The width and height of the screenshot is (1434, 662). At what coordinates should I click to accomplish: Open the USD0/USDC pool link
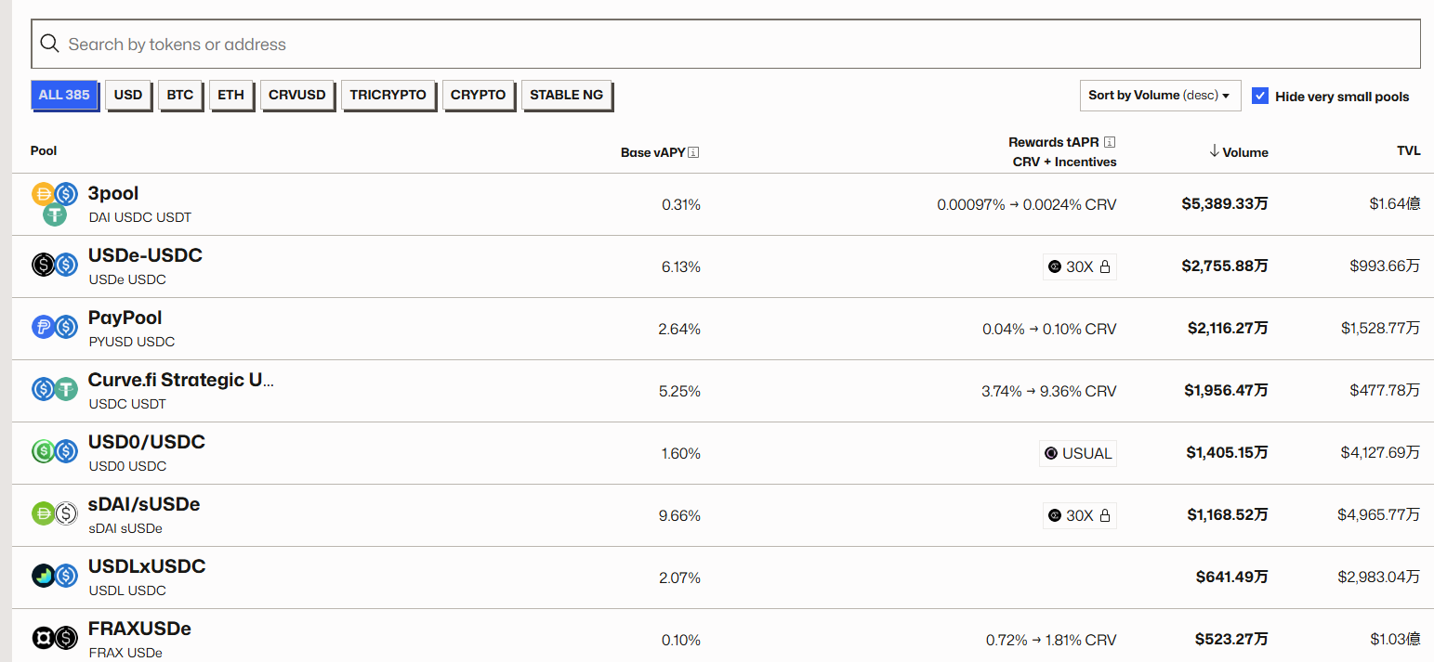(146, 443)
